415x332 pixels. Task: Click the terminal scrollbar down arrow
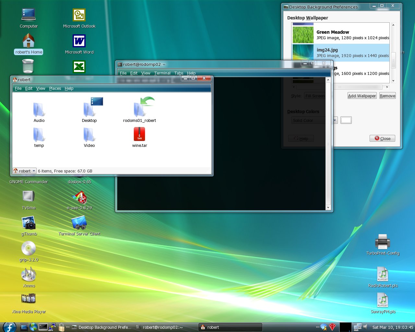coord(328,207)
